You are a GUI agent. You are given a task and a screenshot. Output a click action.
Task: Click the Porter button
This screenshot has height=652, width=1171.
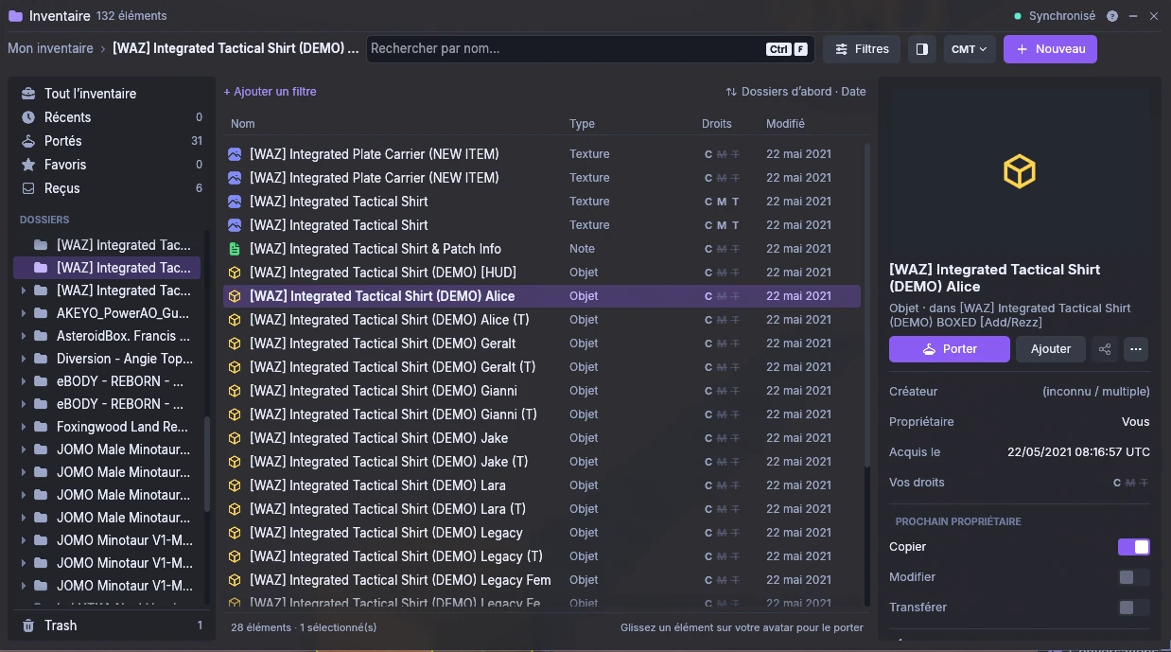[x=949, y=349]
